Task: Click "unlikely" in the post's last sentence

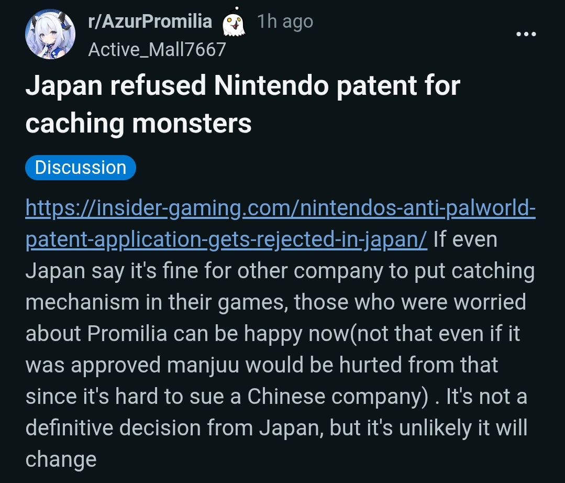Action: pyautogui.click(x=433, y=428)
